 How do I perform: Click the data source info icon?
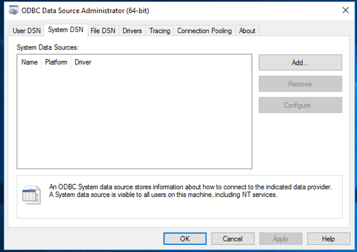click(x=31, y=195)
